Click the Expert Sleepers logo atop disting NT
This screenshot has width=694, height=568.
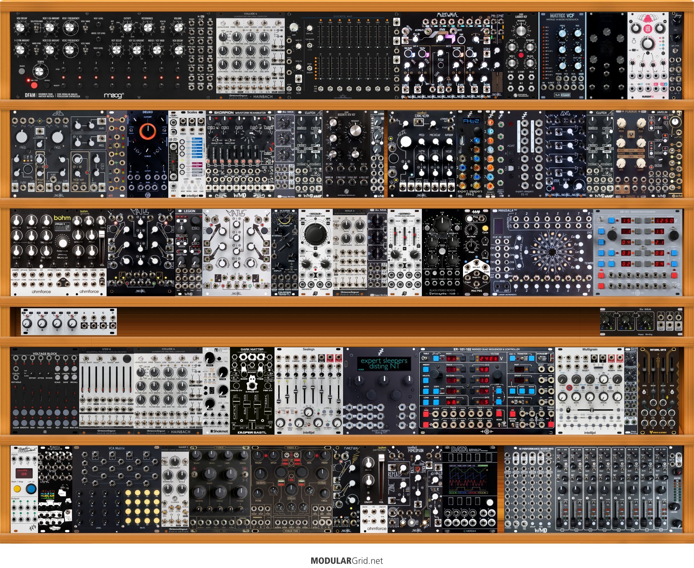[381, 352]
